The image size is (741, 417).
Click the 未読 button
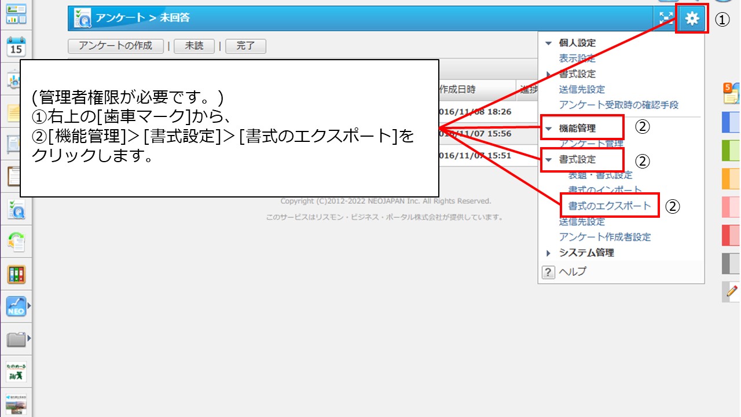pos(195,46)
